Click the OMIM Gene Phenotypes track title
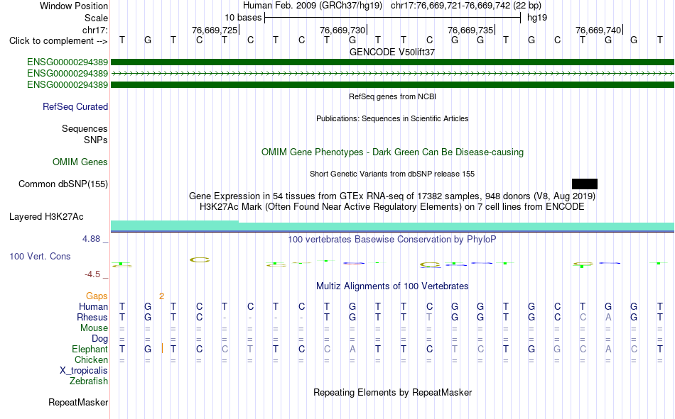 [393, 152]
